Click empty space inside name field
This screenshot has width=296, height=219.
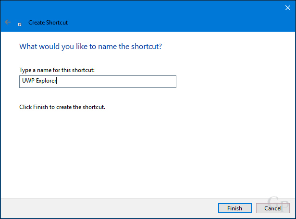point(117,82)
